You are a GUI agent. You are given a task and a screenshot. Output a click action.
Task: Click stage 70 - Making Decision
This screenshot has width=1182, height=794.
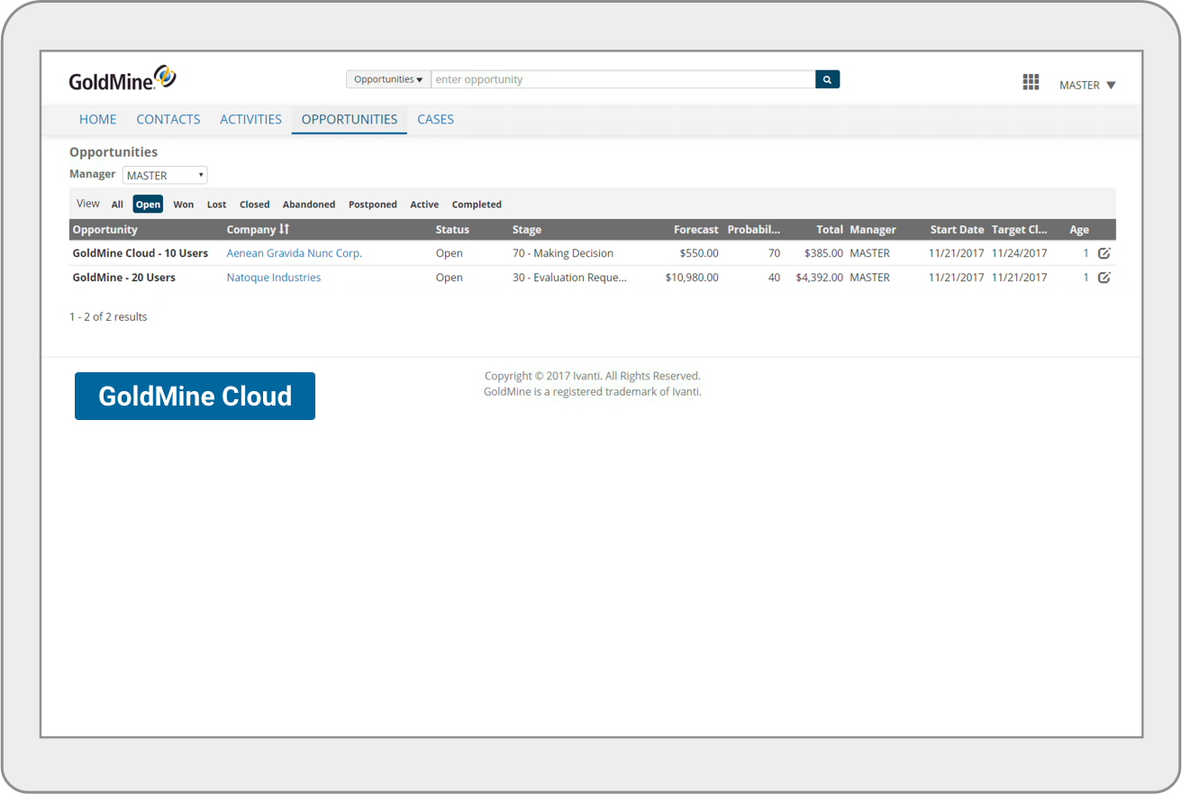(x=563, y=253)
